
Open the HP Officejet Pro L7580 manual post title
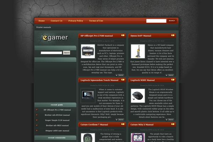pos(97,36)
